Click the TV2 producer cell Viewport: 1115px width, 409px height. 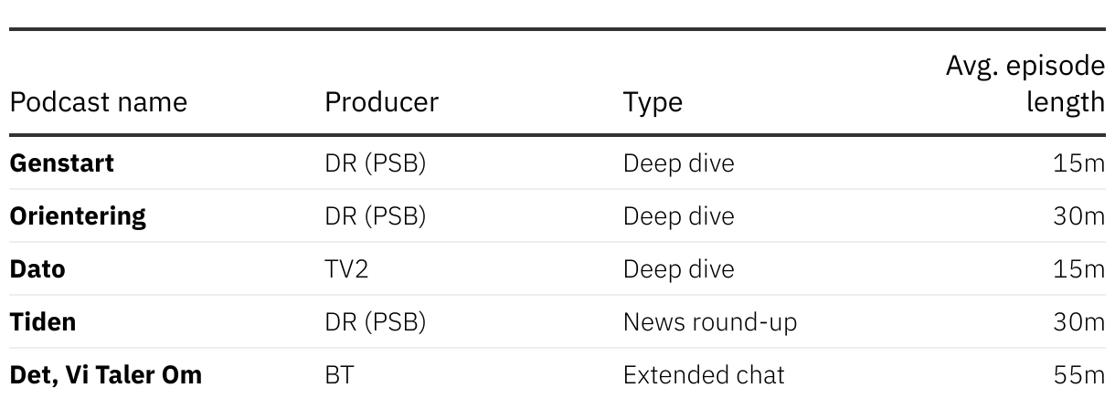[x=346, y=269]
